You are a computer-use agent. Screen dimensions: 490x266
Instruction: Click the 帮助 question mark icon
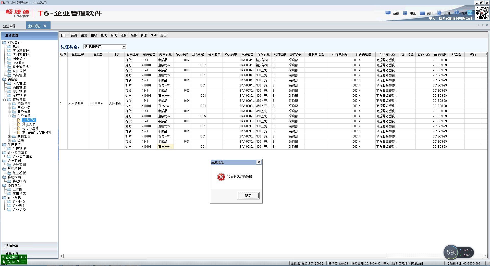click(457, 12)
